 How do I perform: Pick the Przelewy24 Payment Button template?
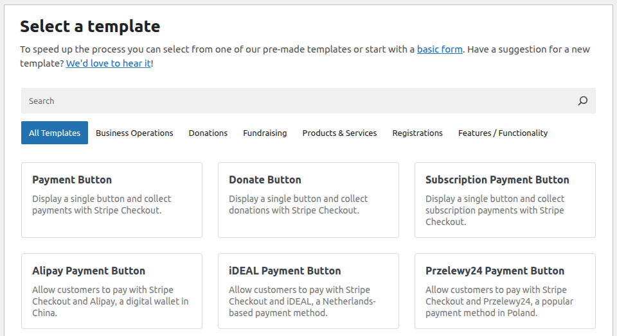pos(505,291)
